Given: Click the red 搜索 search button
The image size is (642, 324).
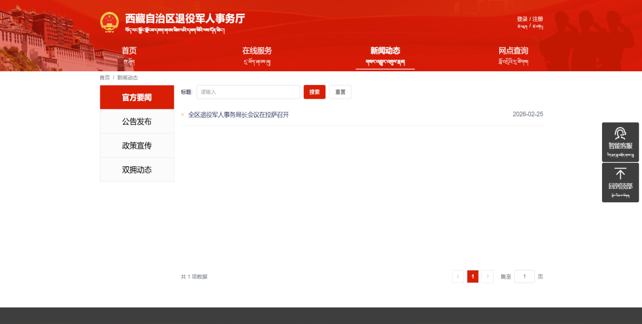Looking at the screenshot, I should [x=314, y=92].
